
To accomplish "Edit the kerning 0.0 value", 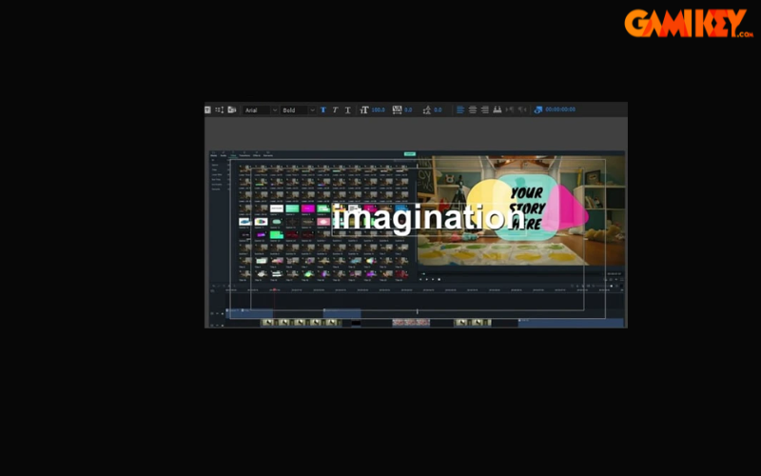I will click(408, 110).
